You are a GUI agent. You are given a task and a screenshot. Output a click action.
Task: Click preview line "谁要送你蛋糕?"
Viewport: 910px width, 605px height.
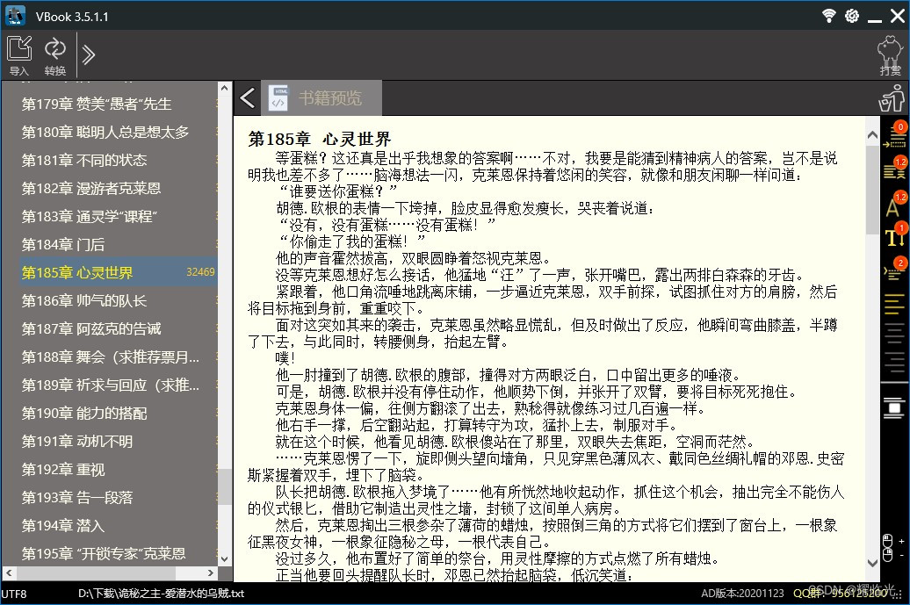click(337, 191)
